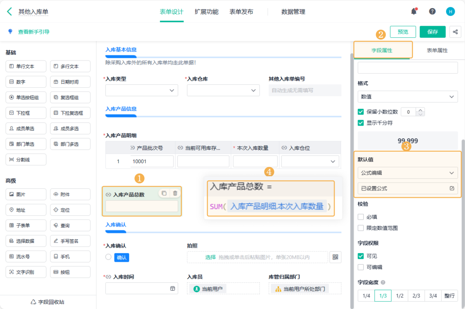Add 单行文本 field widget
465x309 pixels.
click(26, 66)
